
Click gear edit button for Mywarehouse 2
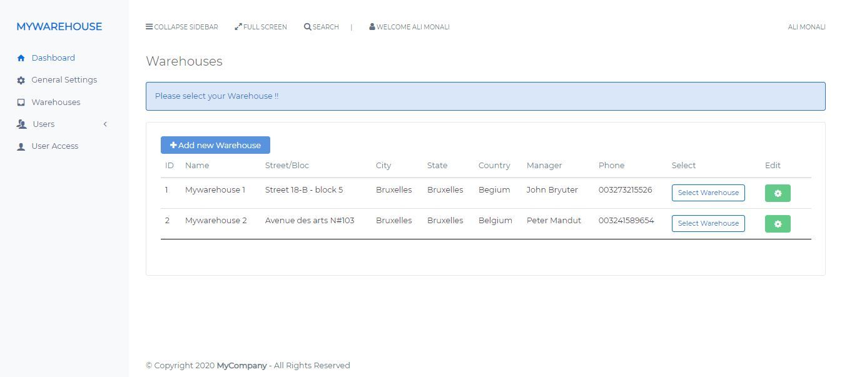click(778, 224)
